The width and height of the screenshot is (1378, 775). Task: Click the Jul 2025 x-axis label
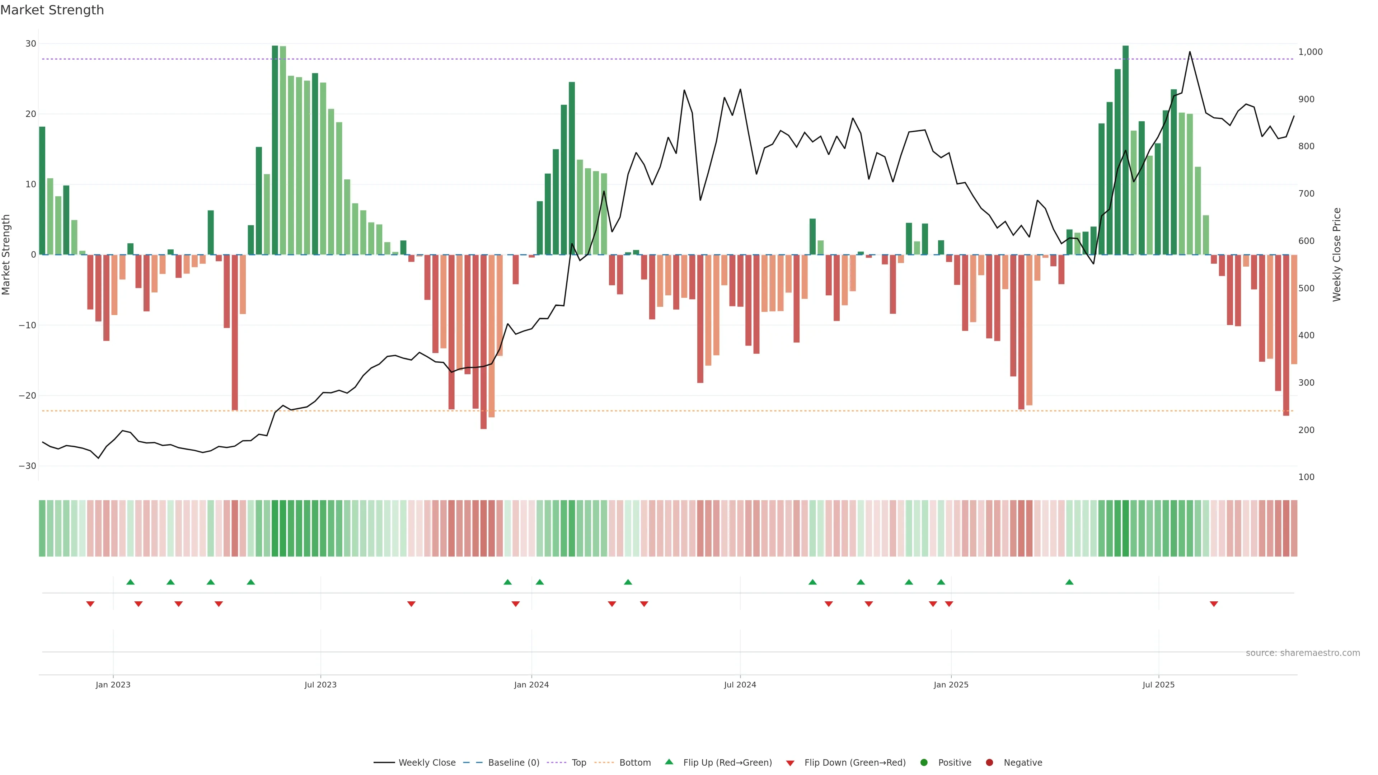pos(1158,685)
